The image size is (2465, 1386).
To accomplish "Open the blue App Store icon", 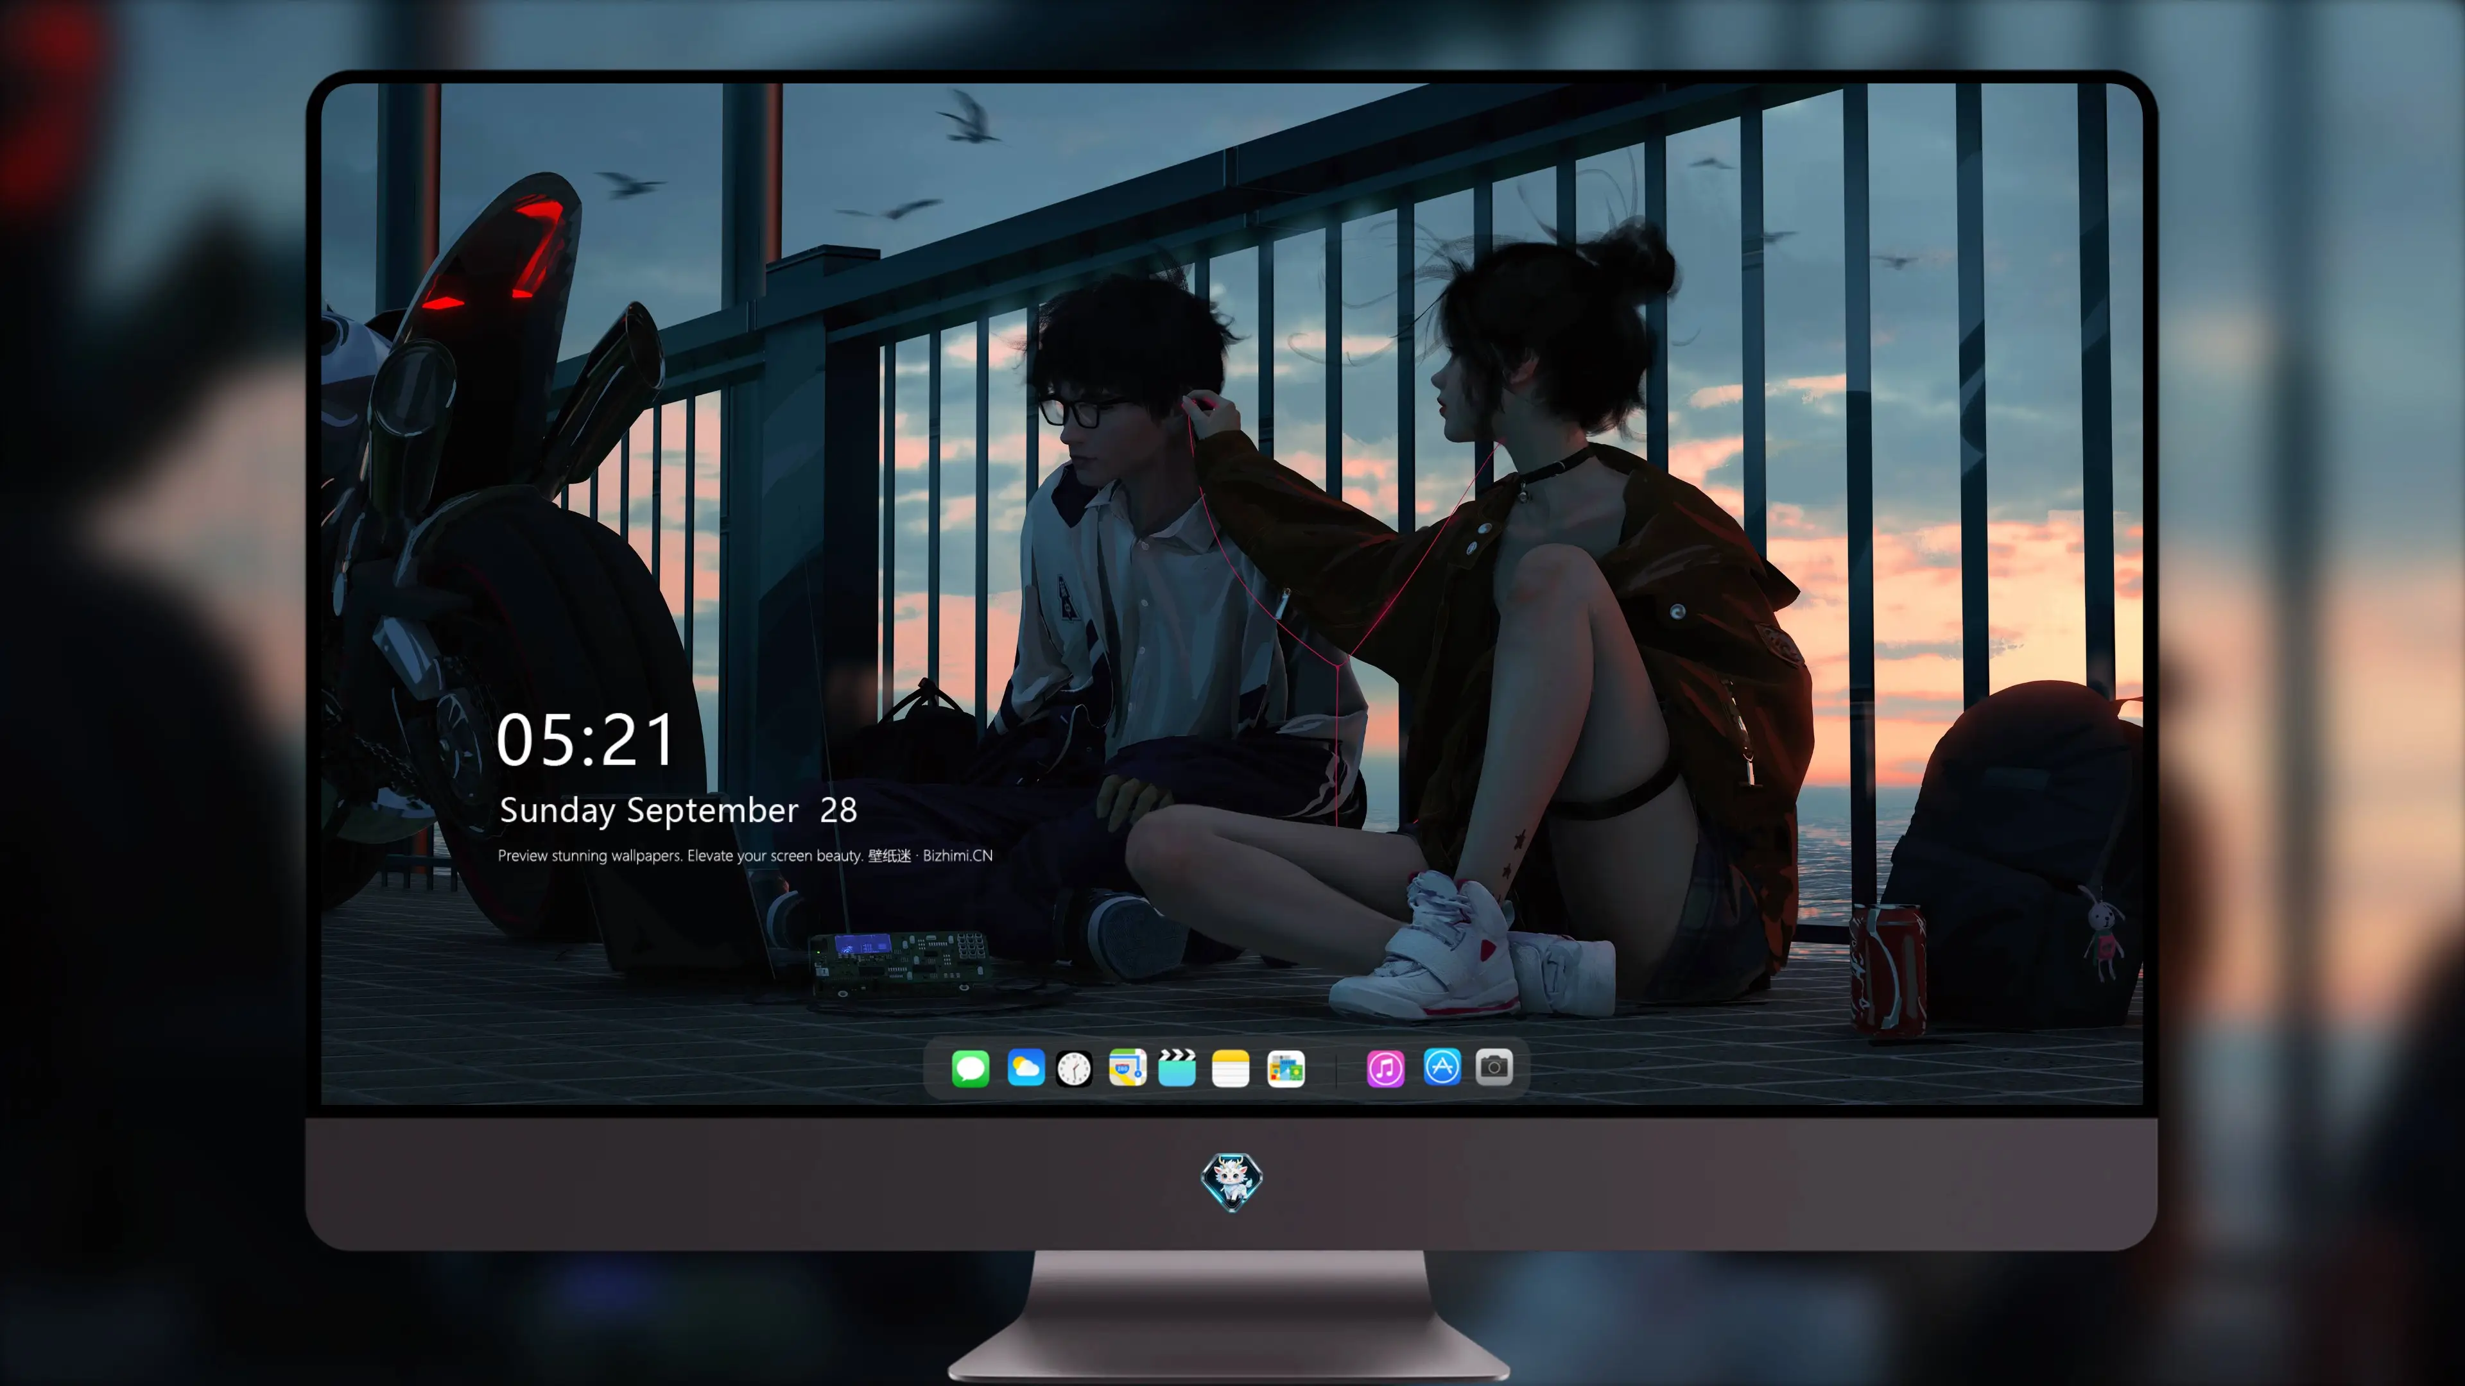I will 1442,1066.
